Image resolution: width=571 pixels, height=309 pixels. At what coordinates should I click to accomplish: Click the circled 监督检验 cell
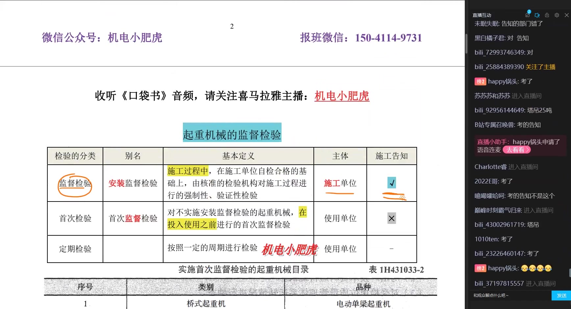(75, 183)
